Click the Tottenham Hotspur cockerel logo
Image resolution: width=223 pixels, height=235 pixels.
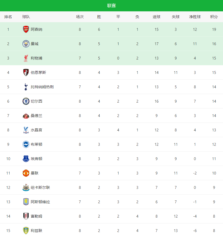pyautogui.click(x=26, y=87)
